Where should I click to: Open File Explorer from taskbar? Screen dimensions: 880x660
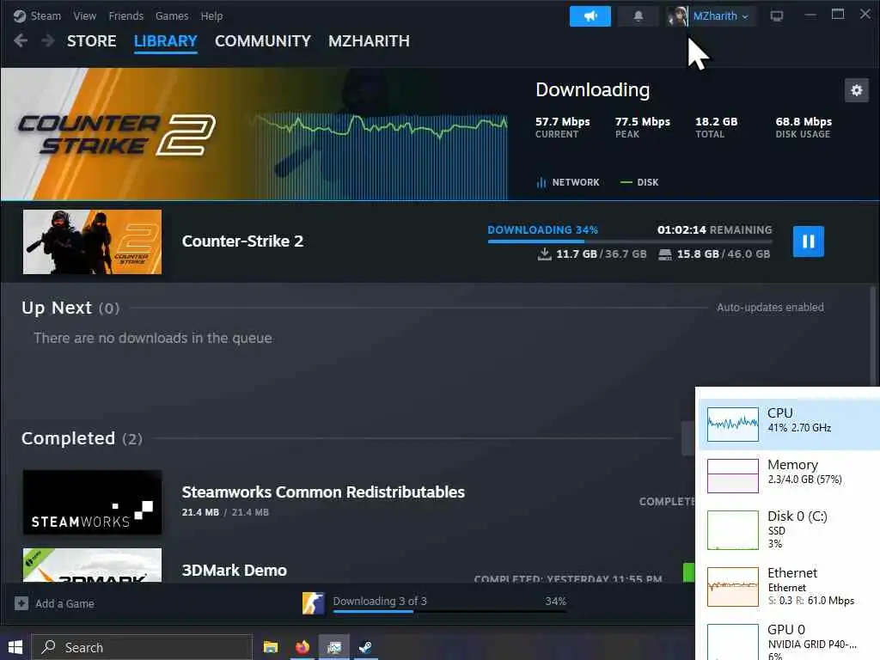pyautogui.click(x=271, y=647)
